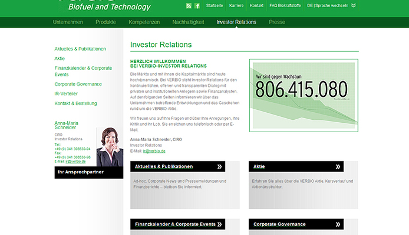409x235 pixels.
Task: Open IR-Verteiler in the sidebar
Action: click(66, 93)
